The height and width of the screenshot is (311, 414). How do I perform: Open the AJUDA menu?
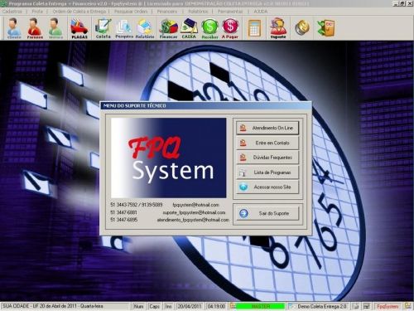(261, 12)
